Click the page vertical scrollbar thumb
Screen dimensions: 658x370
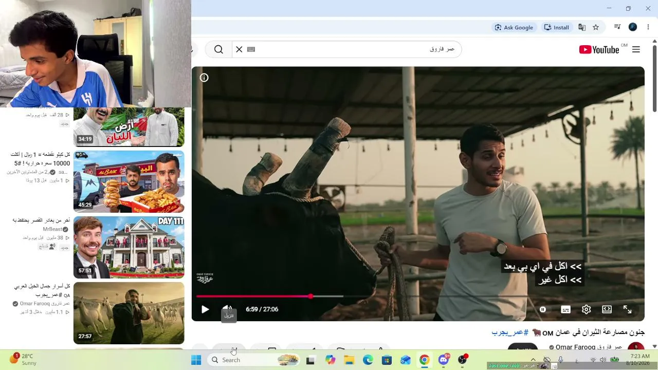pos(654,78)
